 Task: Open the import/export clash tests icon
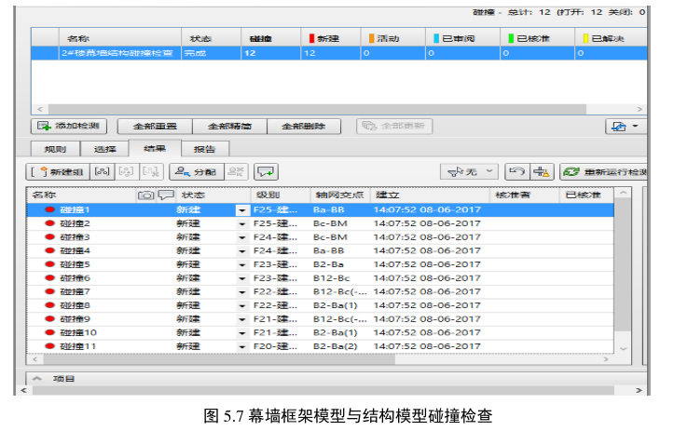pos(619,127)
